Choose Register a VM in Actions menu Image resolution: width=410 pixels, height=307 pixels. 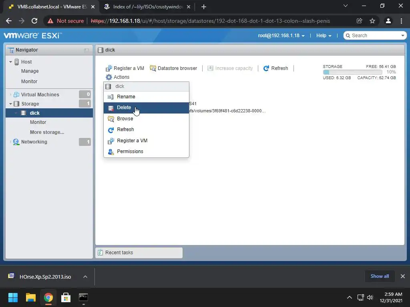(146, 140)
